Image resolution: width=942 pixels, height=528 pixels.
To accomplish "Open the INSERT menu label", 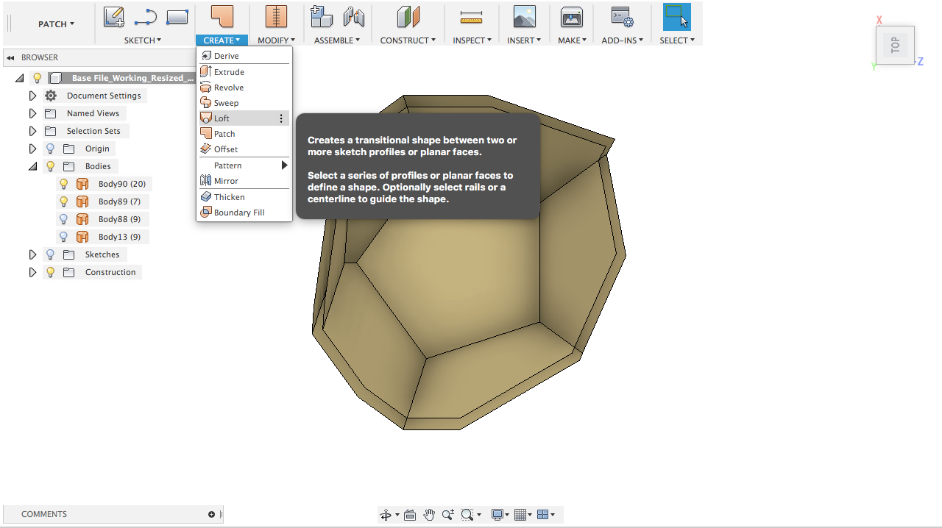I will click(x=524, y=40).
